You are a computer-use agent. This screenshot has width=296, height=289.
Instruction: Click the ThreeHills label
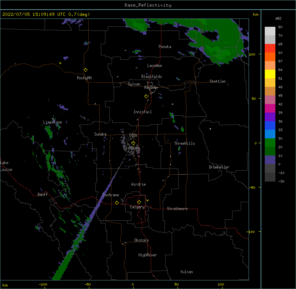pos(184,143)
